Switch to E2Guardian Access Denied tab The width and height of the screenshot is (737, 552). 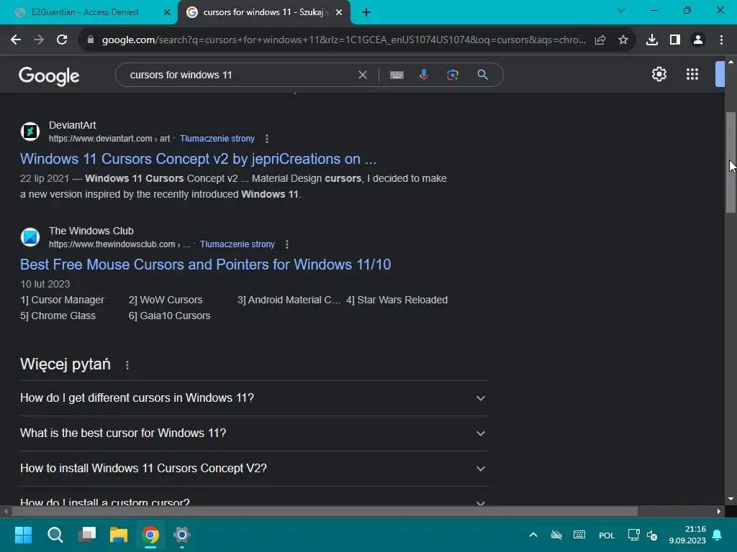click(x=85, y=12)
